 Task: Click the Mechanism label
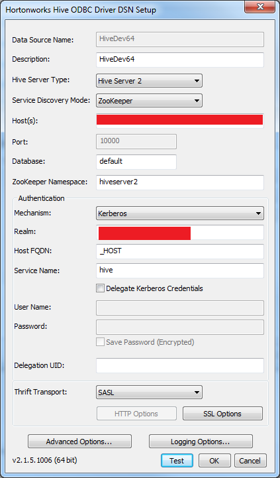click(x=32, y=213)
